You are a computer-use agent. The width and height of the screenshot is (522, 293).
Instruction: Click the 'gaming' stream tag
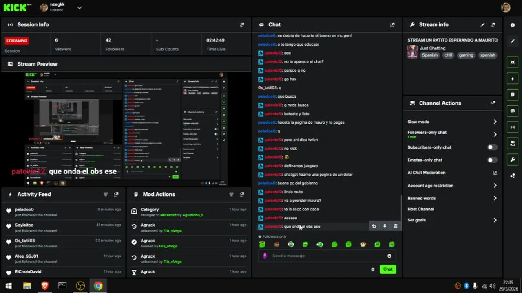[466, 55]
